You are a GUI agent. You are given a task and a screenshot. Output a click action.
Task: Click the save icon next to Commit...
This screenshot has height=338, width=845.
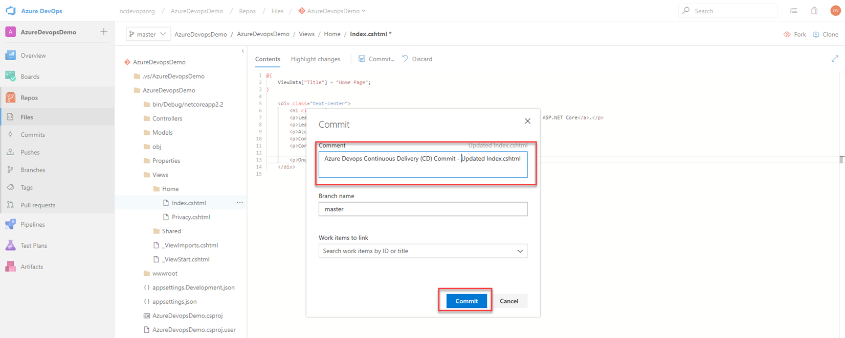click(362, 59)
